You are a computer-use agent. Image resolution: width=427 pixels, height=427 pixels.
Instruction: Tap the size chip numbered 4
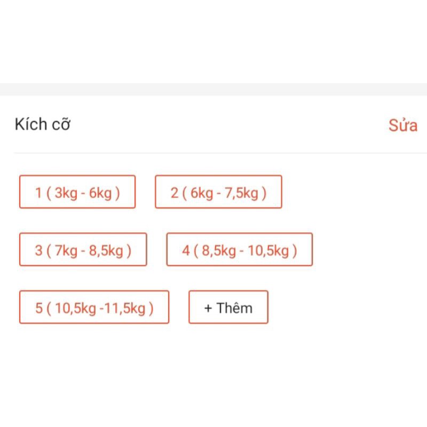coord(240,250)
